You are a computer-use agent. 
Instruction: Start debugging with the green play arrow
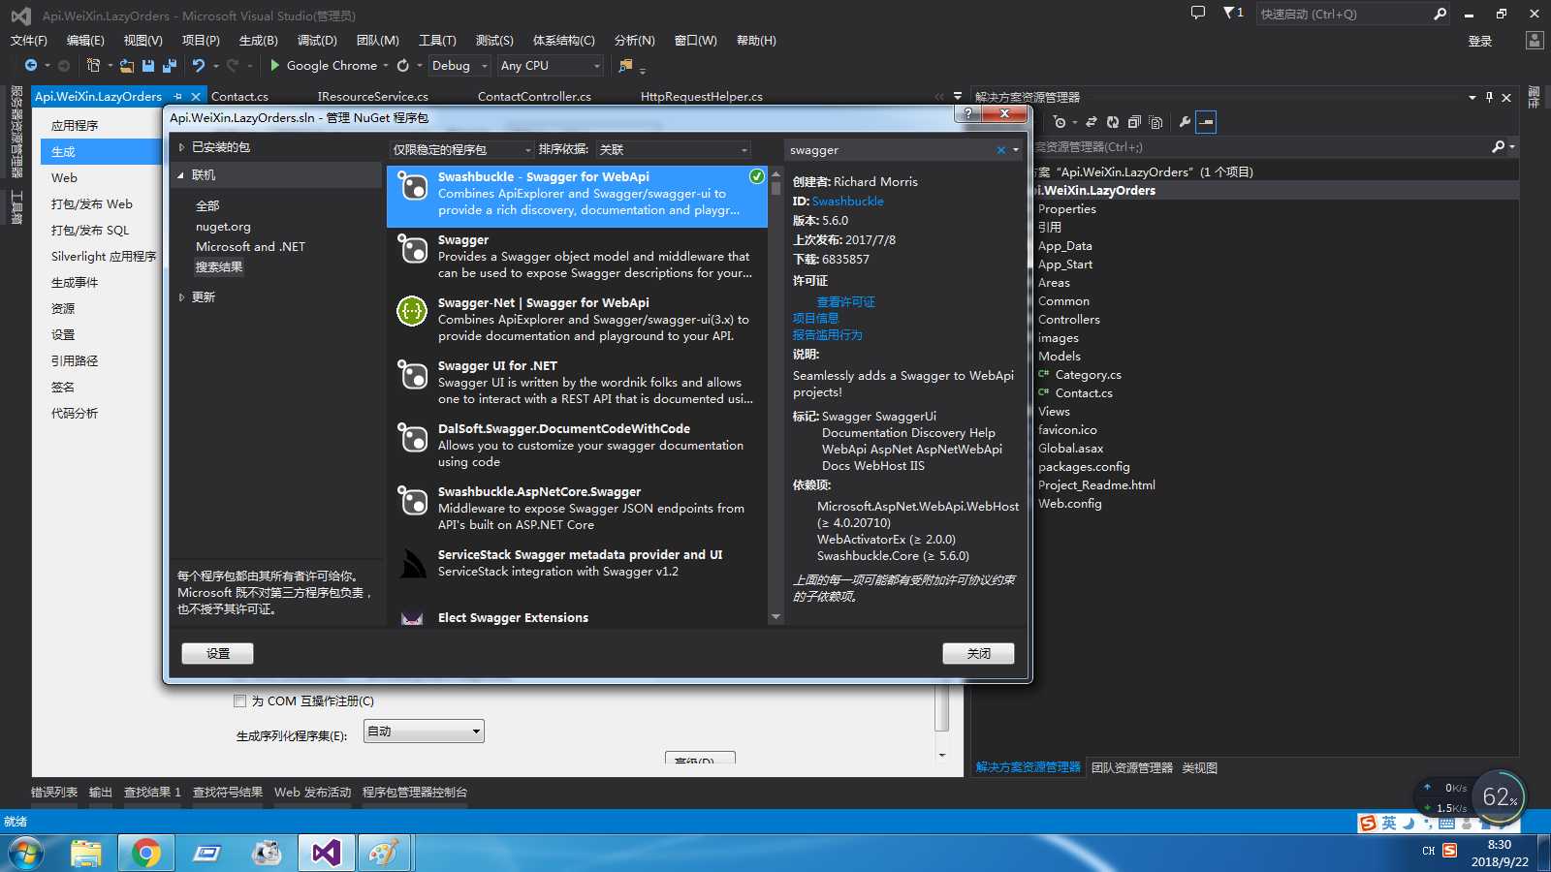click(x=275, y=65)
